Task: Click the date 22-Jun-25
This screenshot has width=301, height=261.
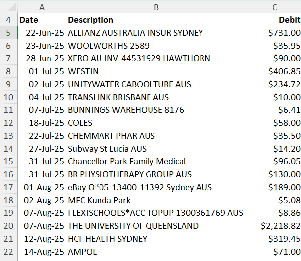Action: [x=42, y=33]
